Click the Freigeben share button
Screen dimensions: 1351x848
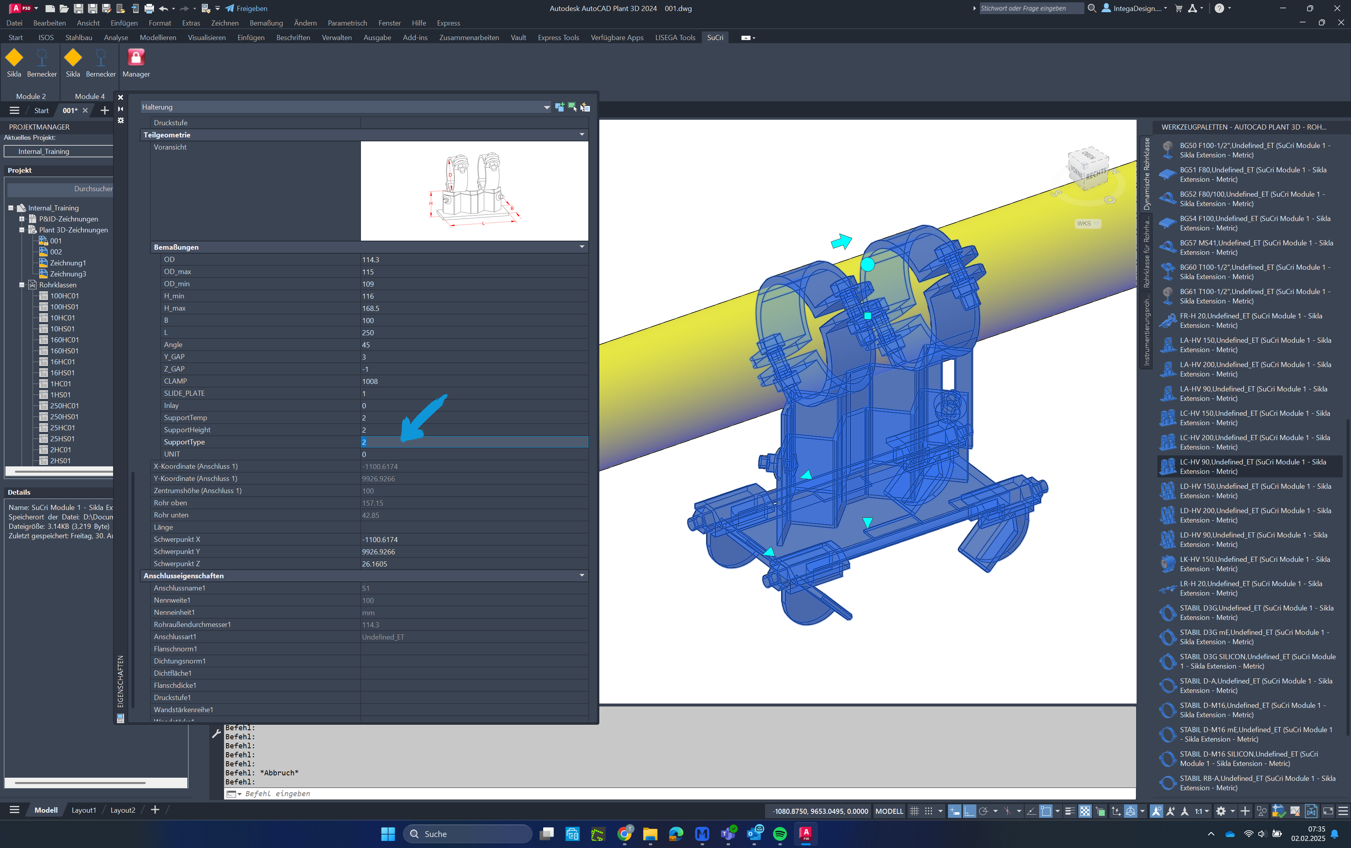246,8
